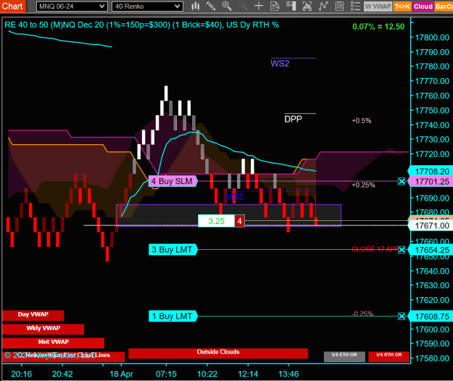Cancel the 3 Buy LMT order X

coord(402,250)
